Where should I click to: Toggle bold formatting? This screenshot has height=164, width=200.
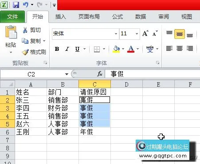point(57,49)
